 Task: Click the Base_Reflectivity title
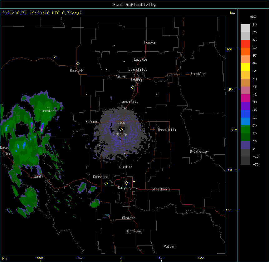[x=134, y=5]
